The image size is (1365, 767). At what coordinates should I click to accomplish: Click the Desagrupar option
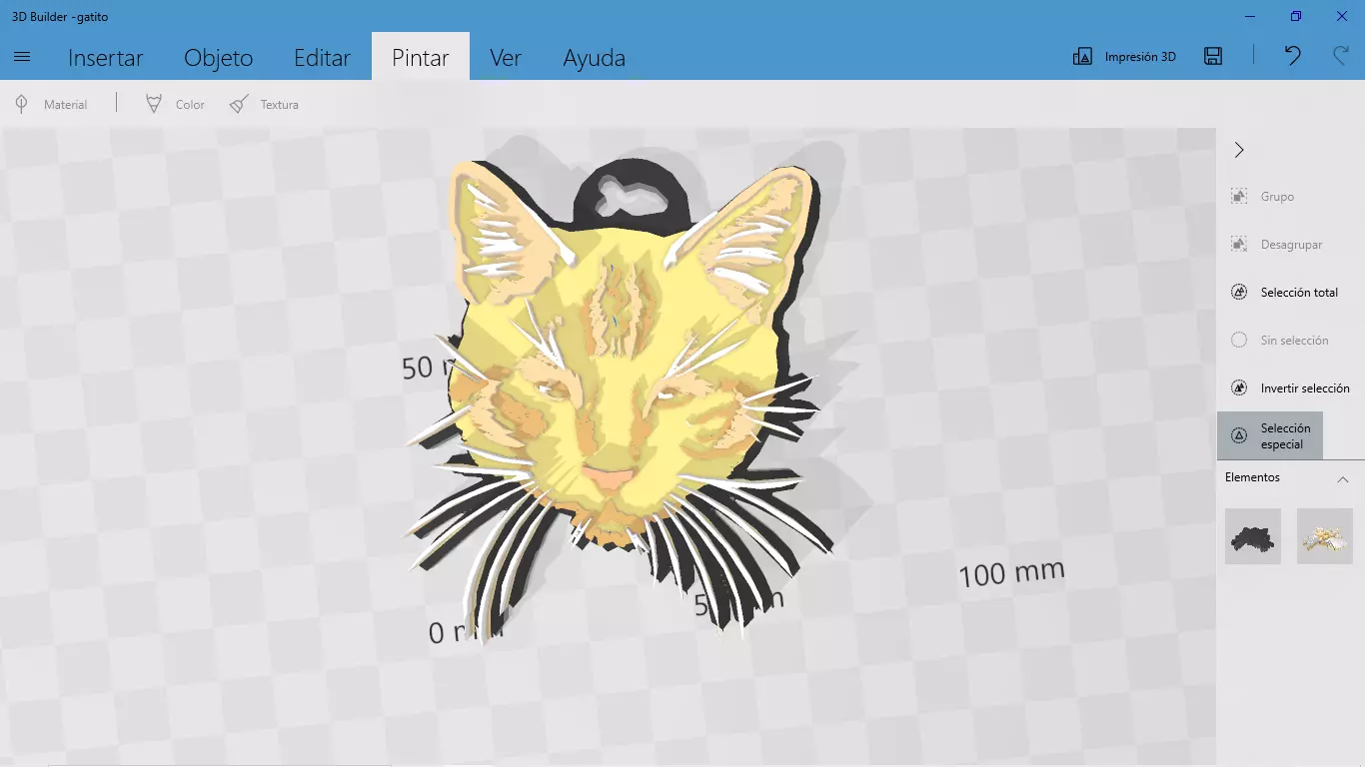1277,245
